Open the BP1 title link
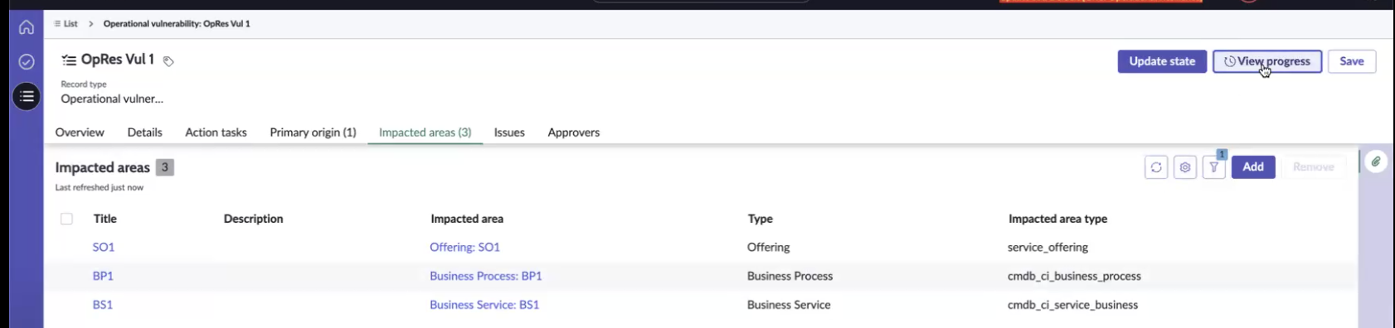Screen dimensions: 1395x328 [103, 276]
